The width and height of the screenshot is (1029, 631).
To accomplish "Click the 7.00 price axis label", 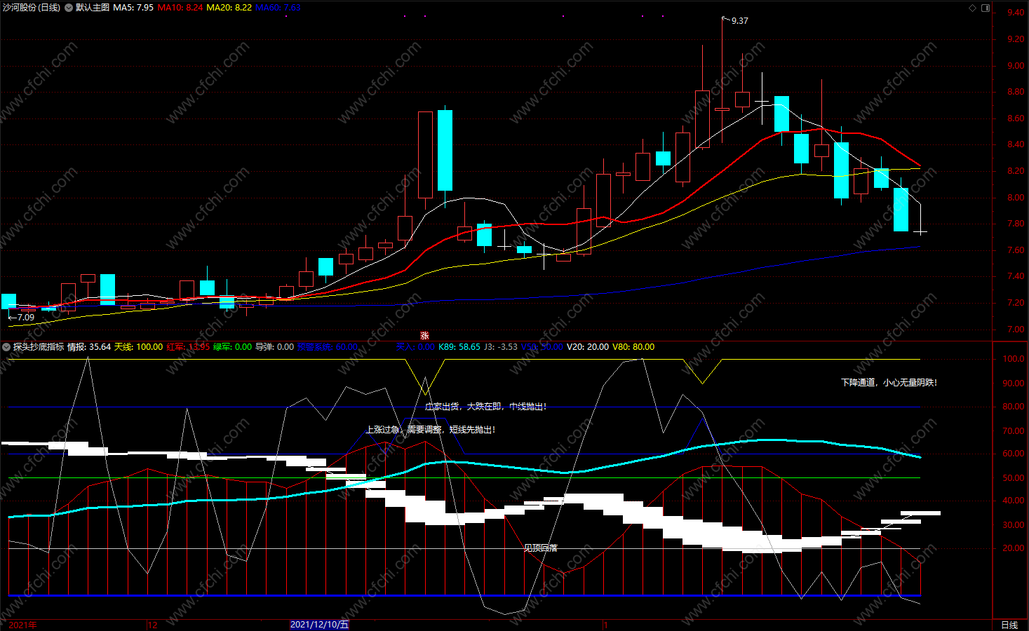I will 1015,330.
